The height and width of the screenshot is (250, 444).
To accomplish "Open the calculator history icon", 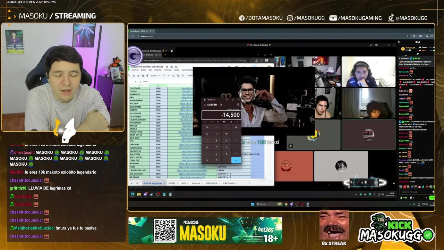I will coord(238,105).
